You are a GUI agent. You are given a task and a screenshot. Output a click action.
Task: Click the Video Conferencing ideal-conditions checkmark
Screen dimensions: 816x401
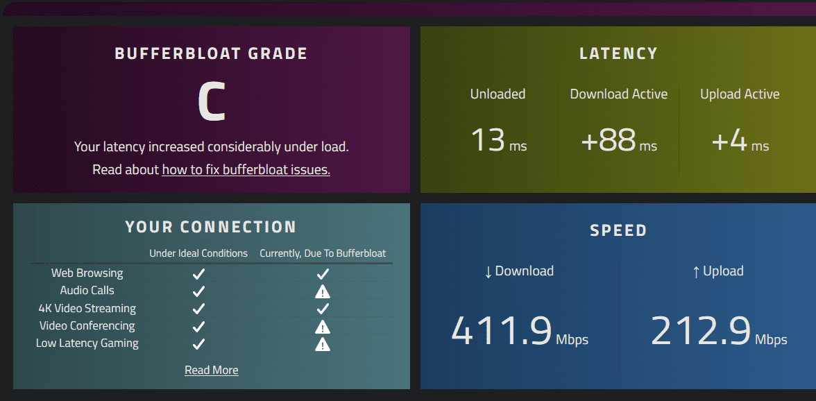click(x=198, y=327)
